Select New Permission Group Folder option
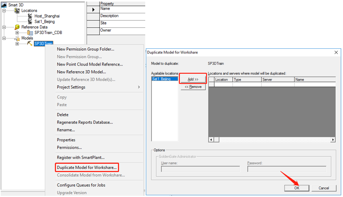 click(85, 49)
